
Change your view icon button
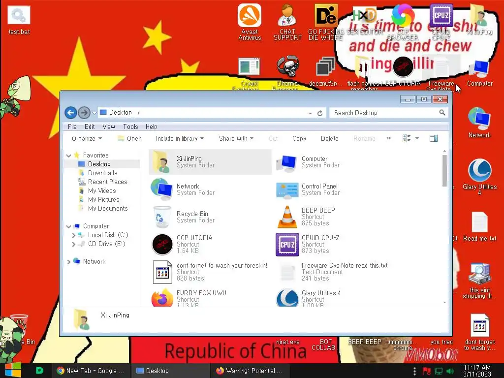tap(407, 138)
